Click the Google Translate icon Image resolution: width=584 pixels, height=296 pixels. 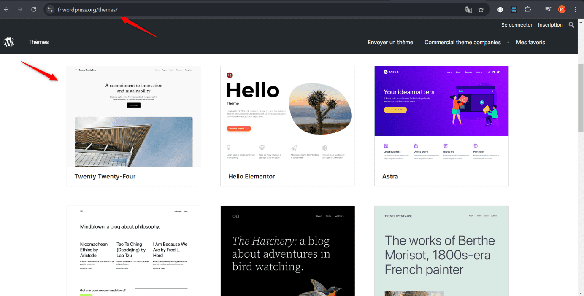pyautogui.click(x=468, y=10)
